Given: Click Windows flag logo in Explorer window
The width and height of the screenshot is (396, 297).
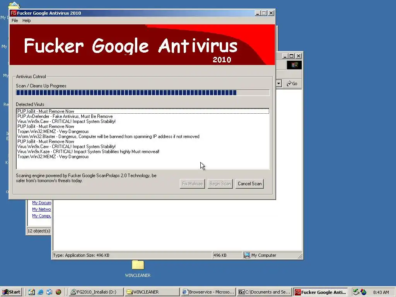Looking at the screenshot, I should click(294, 65).
